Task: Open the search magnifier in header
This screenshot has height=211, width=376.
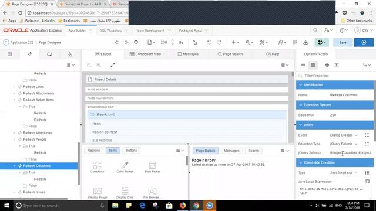Action: pos(315,30)
